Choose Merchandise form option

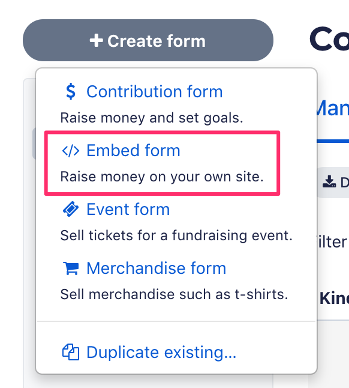[x=156, y=268]
